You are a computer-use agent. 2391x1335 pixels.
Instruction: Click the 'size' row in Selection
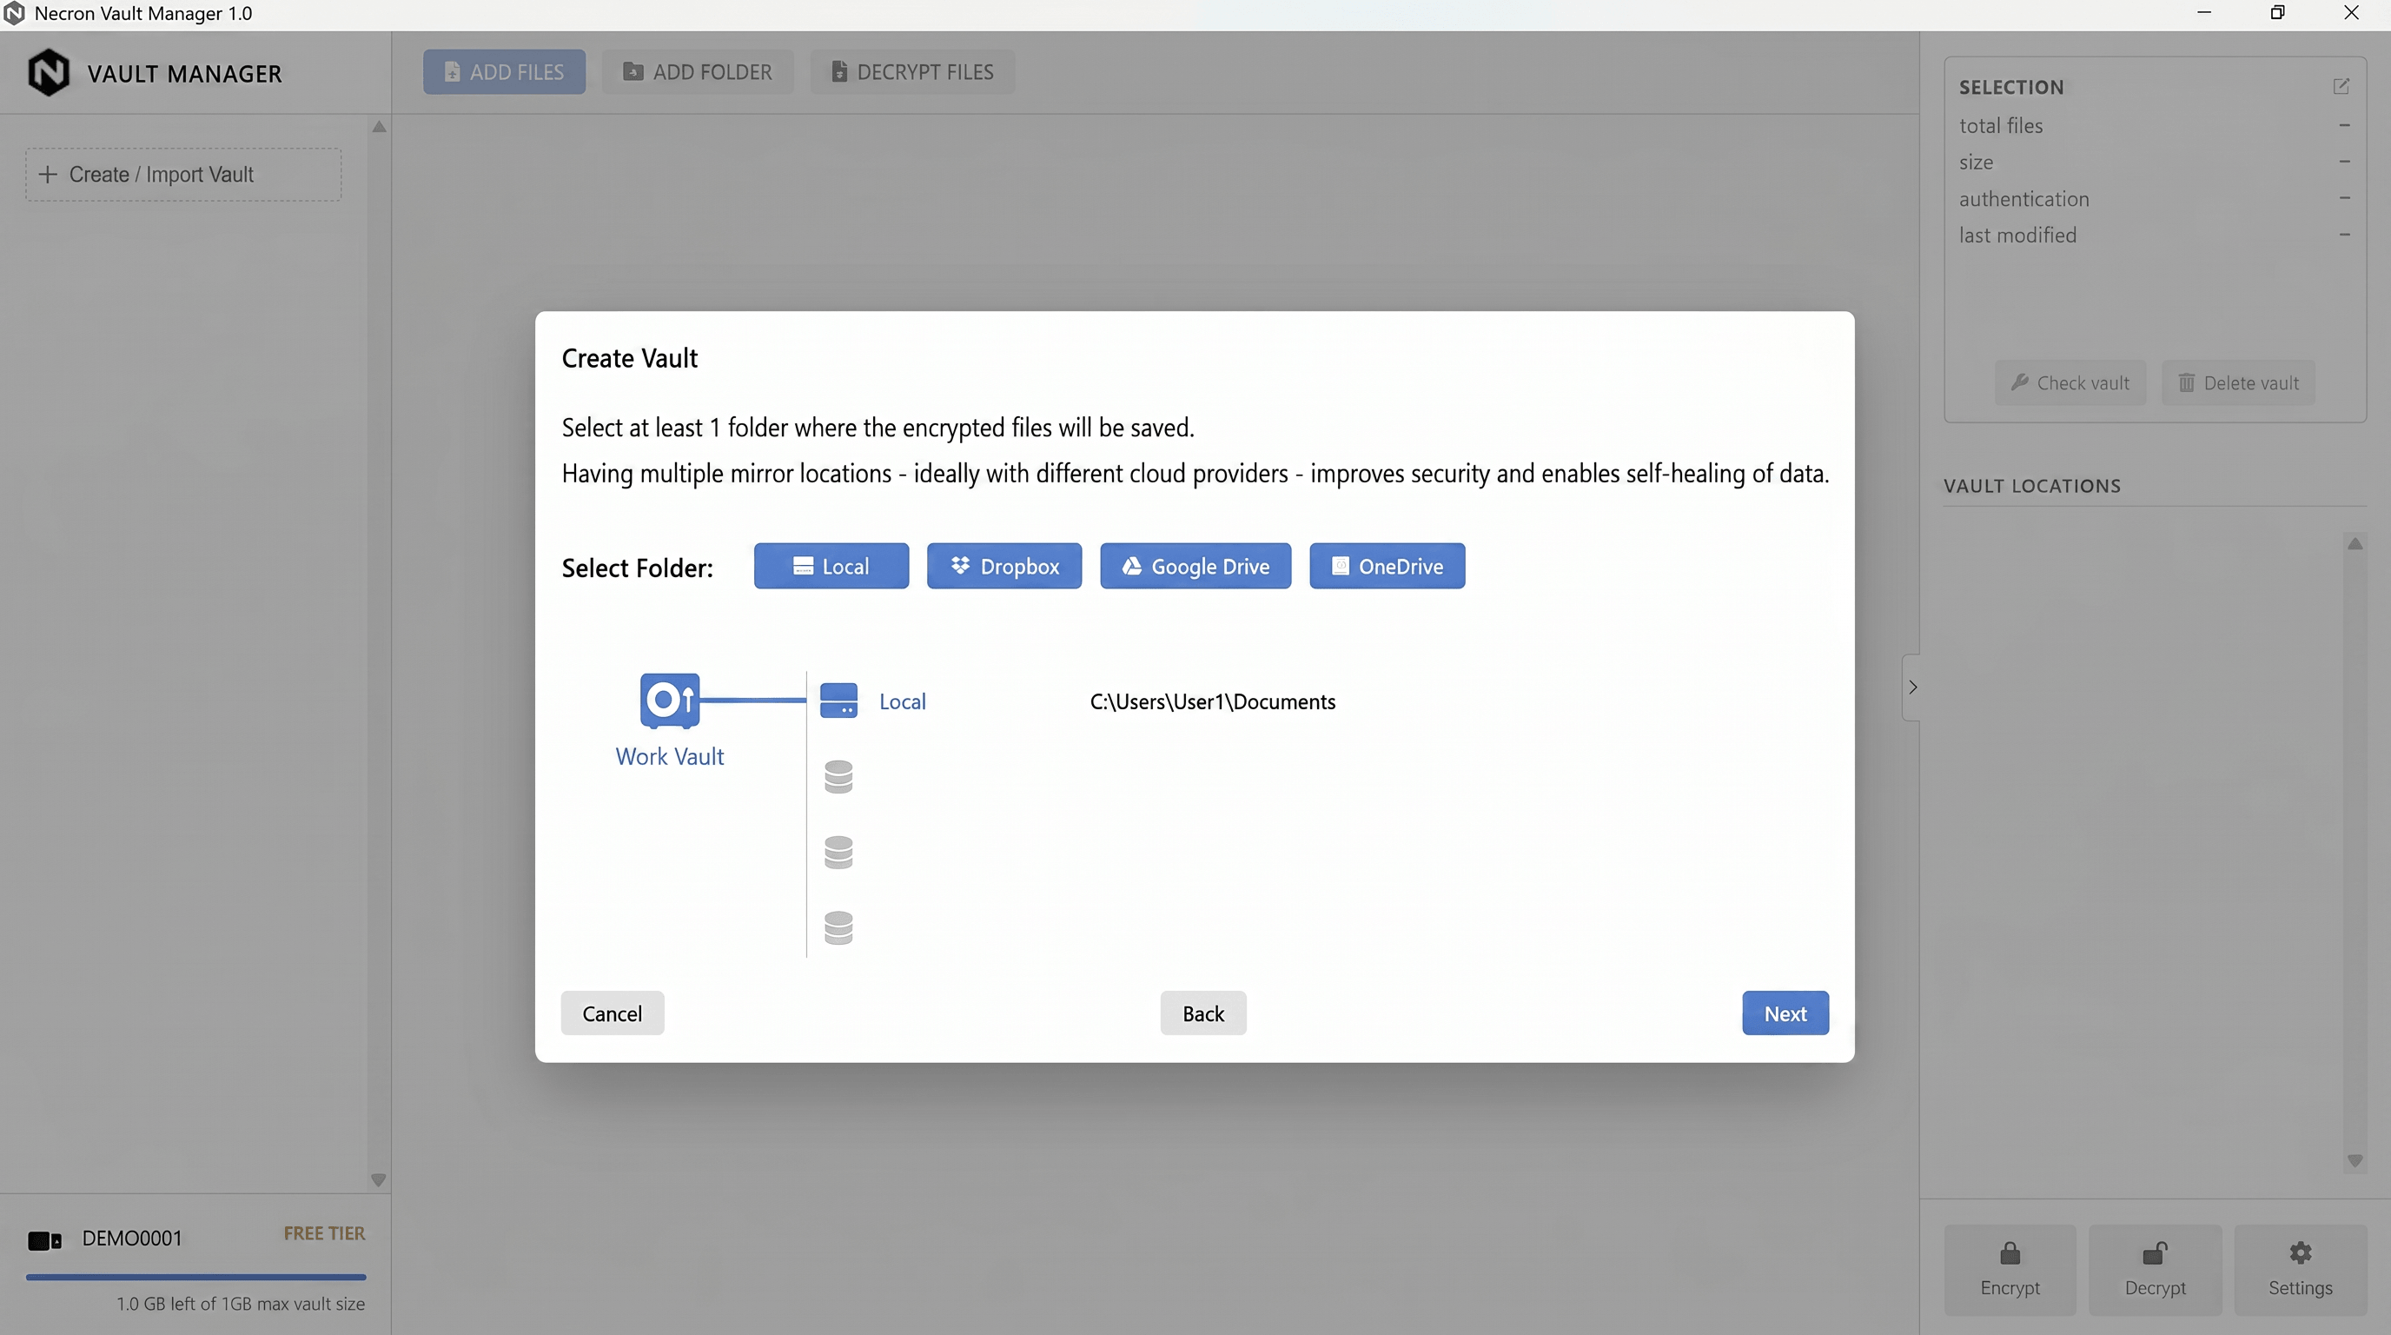coord(2155,162)
